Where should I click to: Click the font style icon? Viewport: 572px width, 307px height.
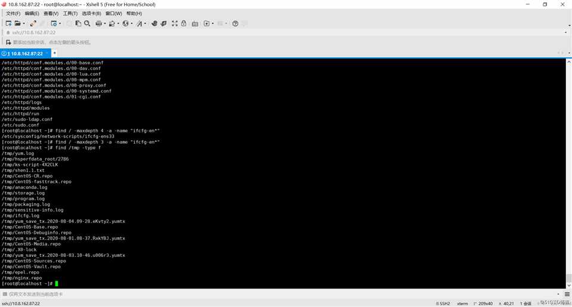[x=139, y=23]
